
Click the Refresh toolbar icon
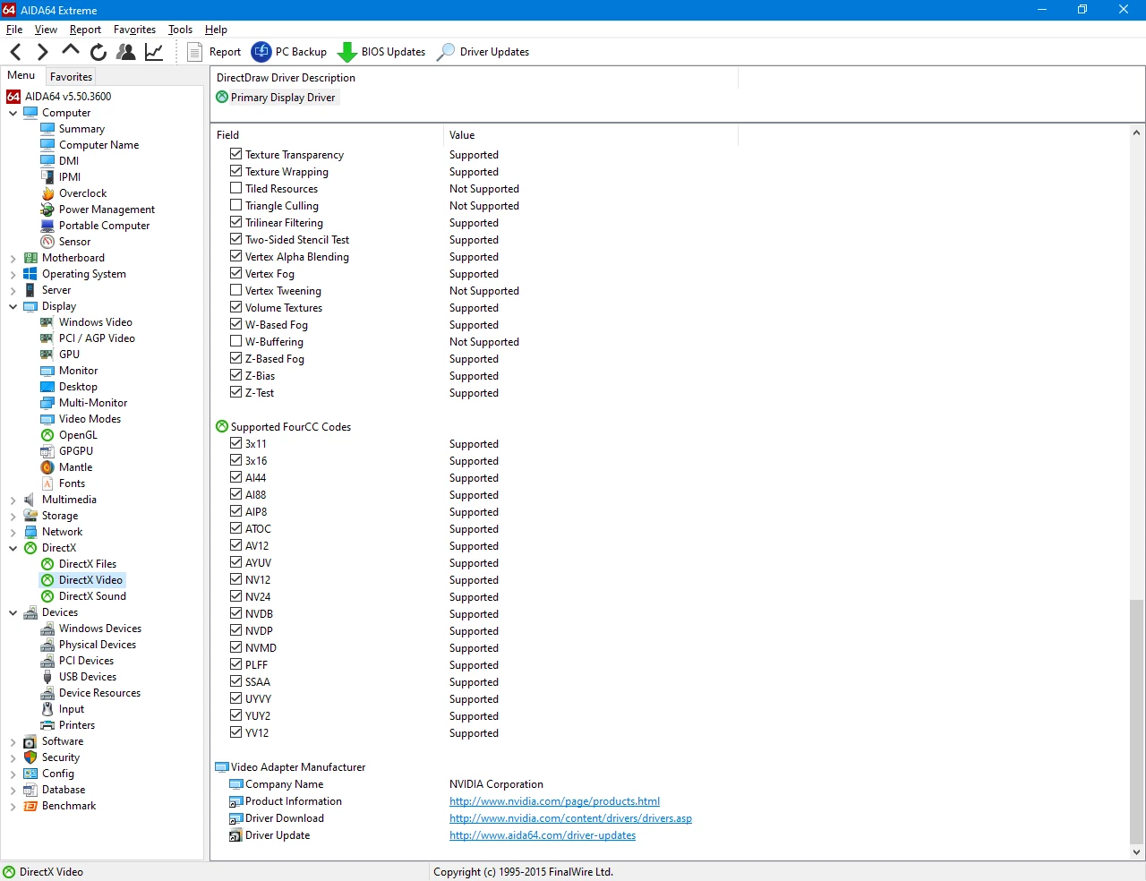click(98, 52)
